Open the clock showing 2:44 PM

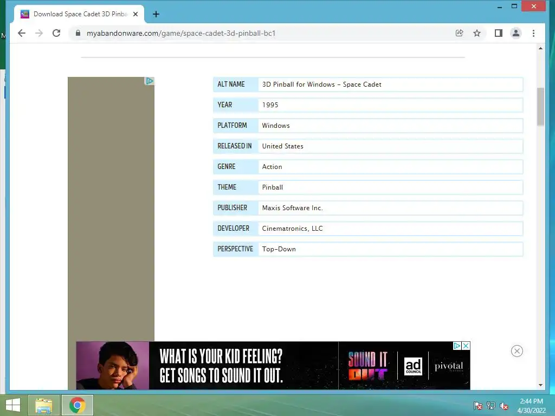pos(531,406)
